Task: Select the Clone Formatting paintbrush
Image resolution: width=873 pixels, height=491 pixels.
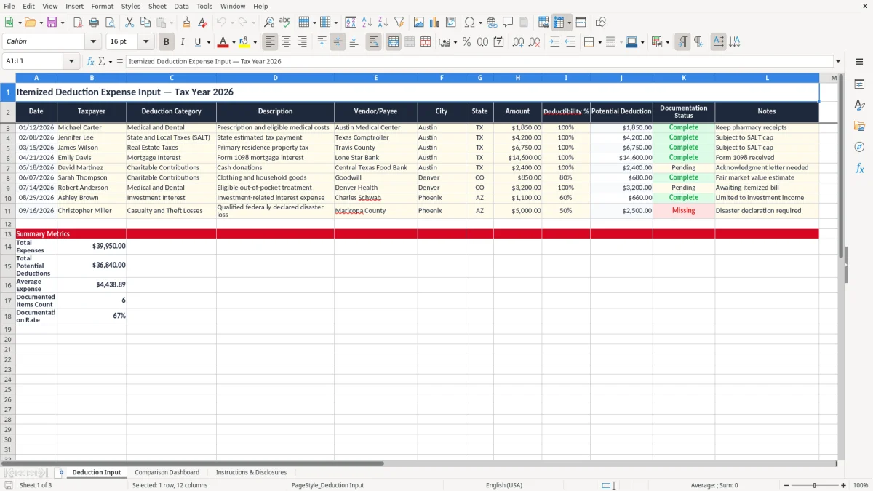Action: 187,23
